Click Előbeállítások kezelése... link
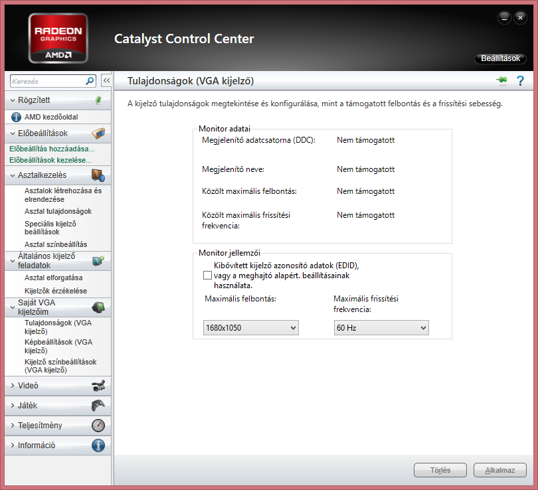Viewport: 538px width, 490px height. pyautogui.click(x=50, y=160)
